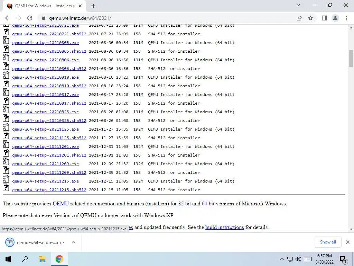Expand options for downloaded qemu-w64-setup file
The height and width of the screenshot is (266, 354).
pyautogui.click(x=73, y=242)
